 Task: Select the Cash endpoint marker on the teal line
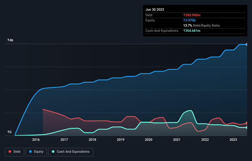(x=247, y=128)
